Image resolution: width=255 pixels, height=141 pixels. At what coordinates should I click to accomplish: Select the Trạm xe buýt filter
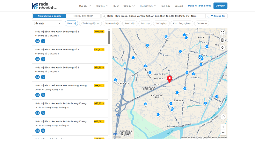[x=112, y=23]
